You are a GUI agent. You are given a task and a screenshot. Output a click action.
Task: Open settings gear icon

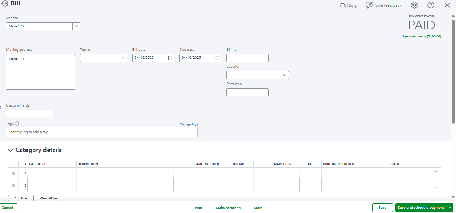tap(414, 5)
